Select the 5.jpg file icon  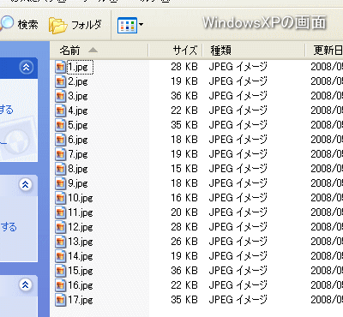click(60, 125)
